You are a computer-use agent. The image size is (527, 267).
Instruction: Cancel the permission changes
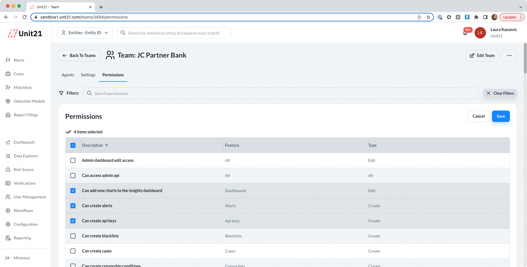(x=479, y=116)
